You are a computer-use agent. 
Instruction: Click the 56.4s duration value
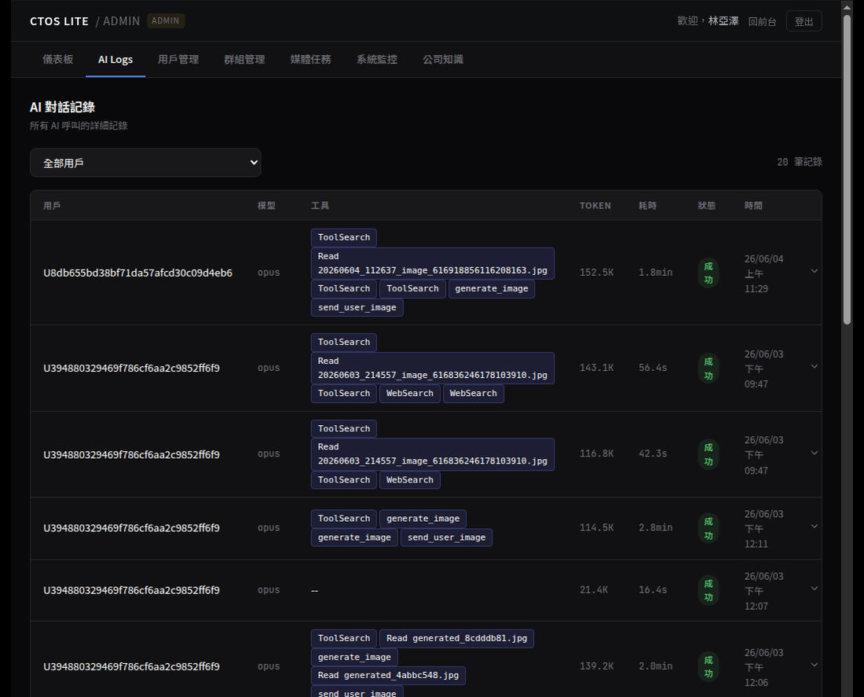(653, 368)
